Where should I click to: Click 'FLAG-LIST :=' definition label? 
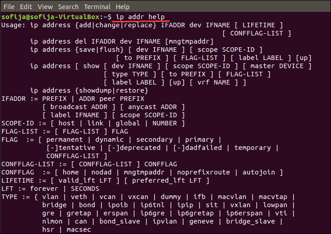pos(26,132)
